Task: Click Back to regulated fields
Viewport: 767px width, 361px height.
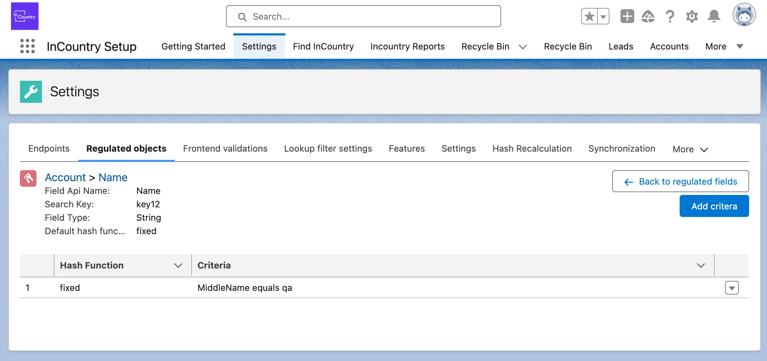Action: pos(680,181)
